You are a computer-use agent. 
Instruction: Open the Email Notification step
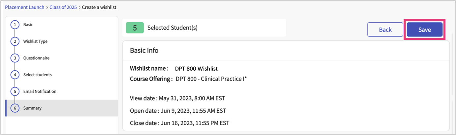(x=40, y=92)
